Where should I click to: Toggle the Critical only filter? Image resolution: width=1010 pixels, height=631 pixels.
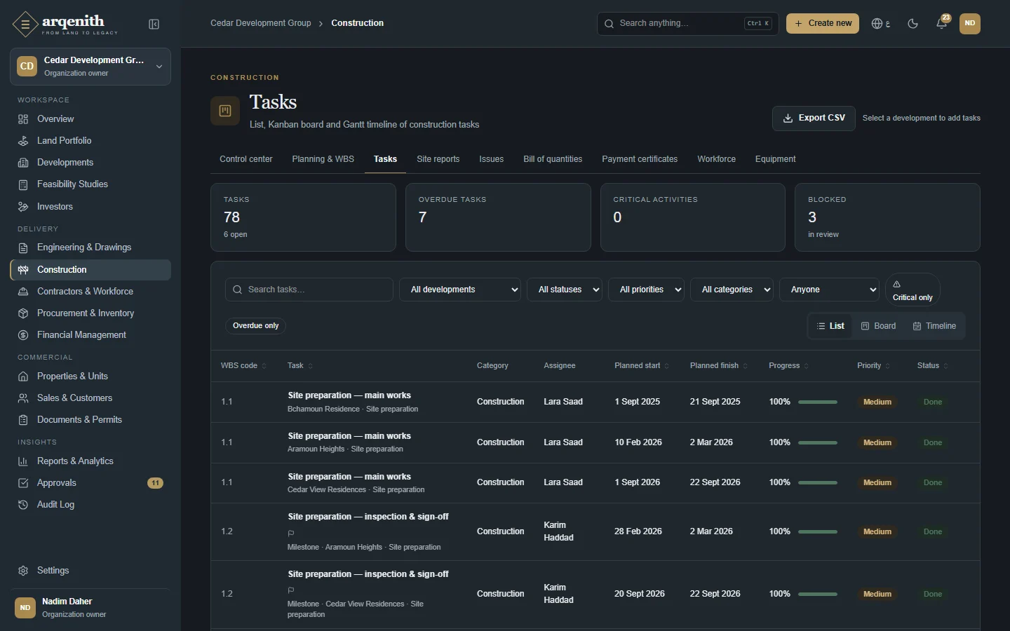pos(913,289)
